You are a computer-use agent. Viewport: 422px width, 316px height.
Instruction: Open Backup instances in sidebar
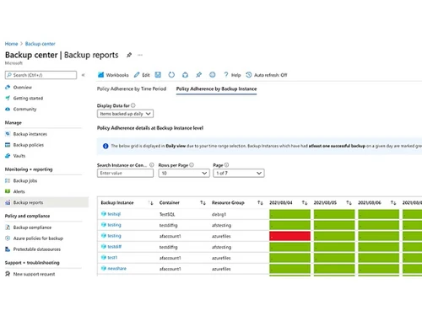tap(30, 134)
